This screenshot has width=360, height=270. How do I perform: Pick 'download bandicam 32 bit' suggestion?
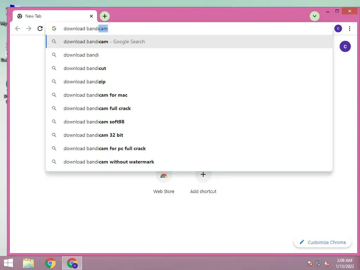point(189,135)
